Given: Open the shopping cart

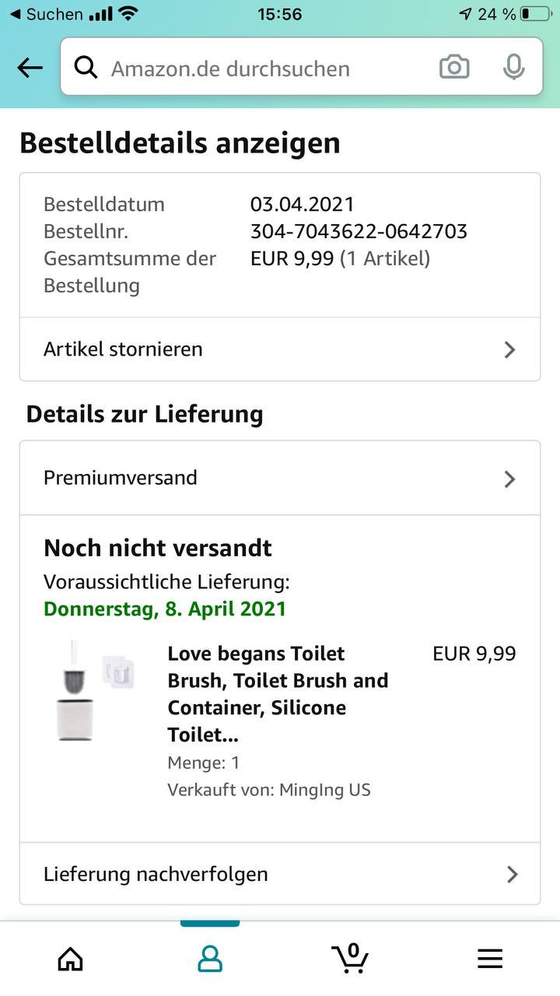Looking at the screenshot, I should [x=350, y=956].
